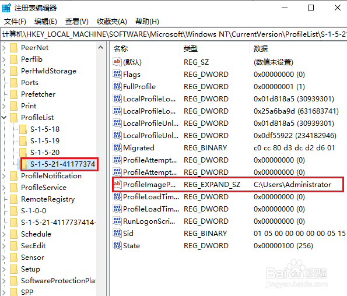Click the Migrated binary value icon

[x=117, y=147]
